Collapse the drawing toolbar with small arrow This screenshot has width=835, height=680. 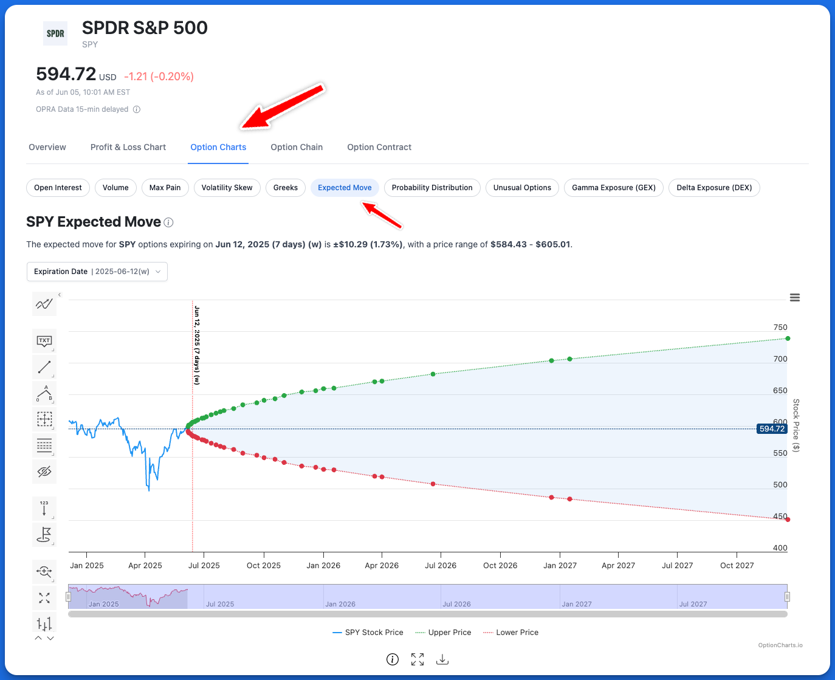[x=60, y=295]
